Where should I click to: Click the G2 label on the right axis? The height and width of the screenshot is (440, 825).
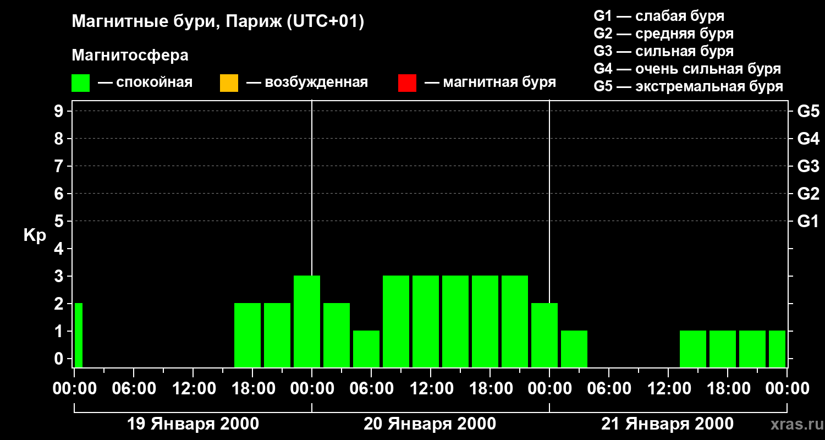click(808, 194)
